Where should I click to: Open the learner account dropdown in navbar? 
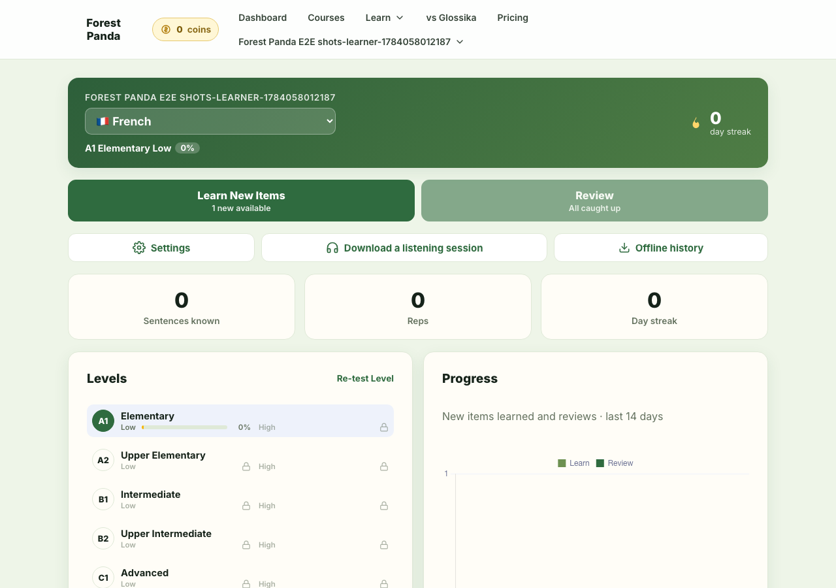pos(351,42)
